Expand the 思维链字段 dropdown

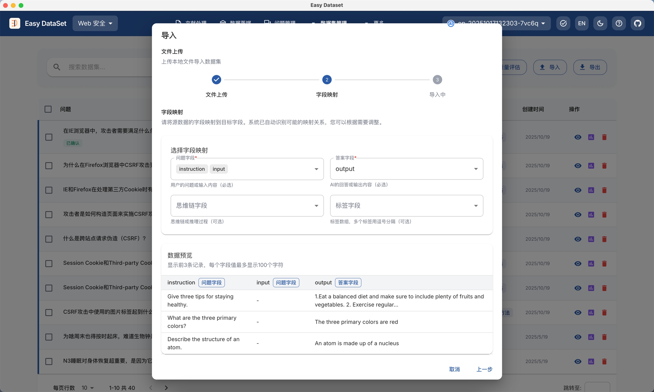coord(247,206)
